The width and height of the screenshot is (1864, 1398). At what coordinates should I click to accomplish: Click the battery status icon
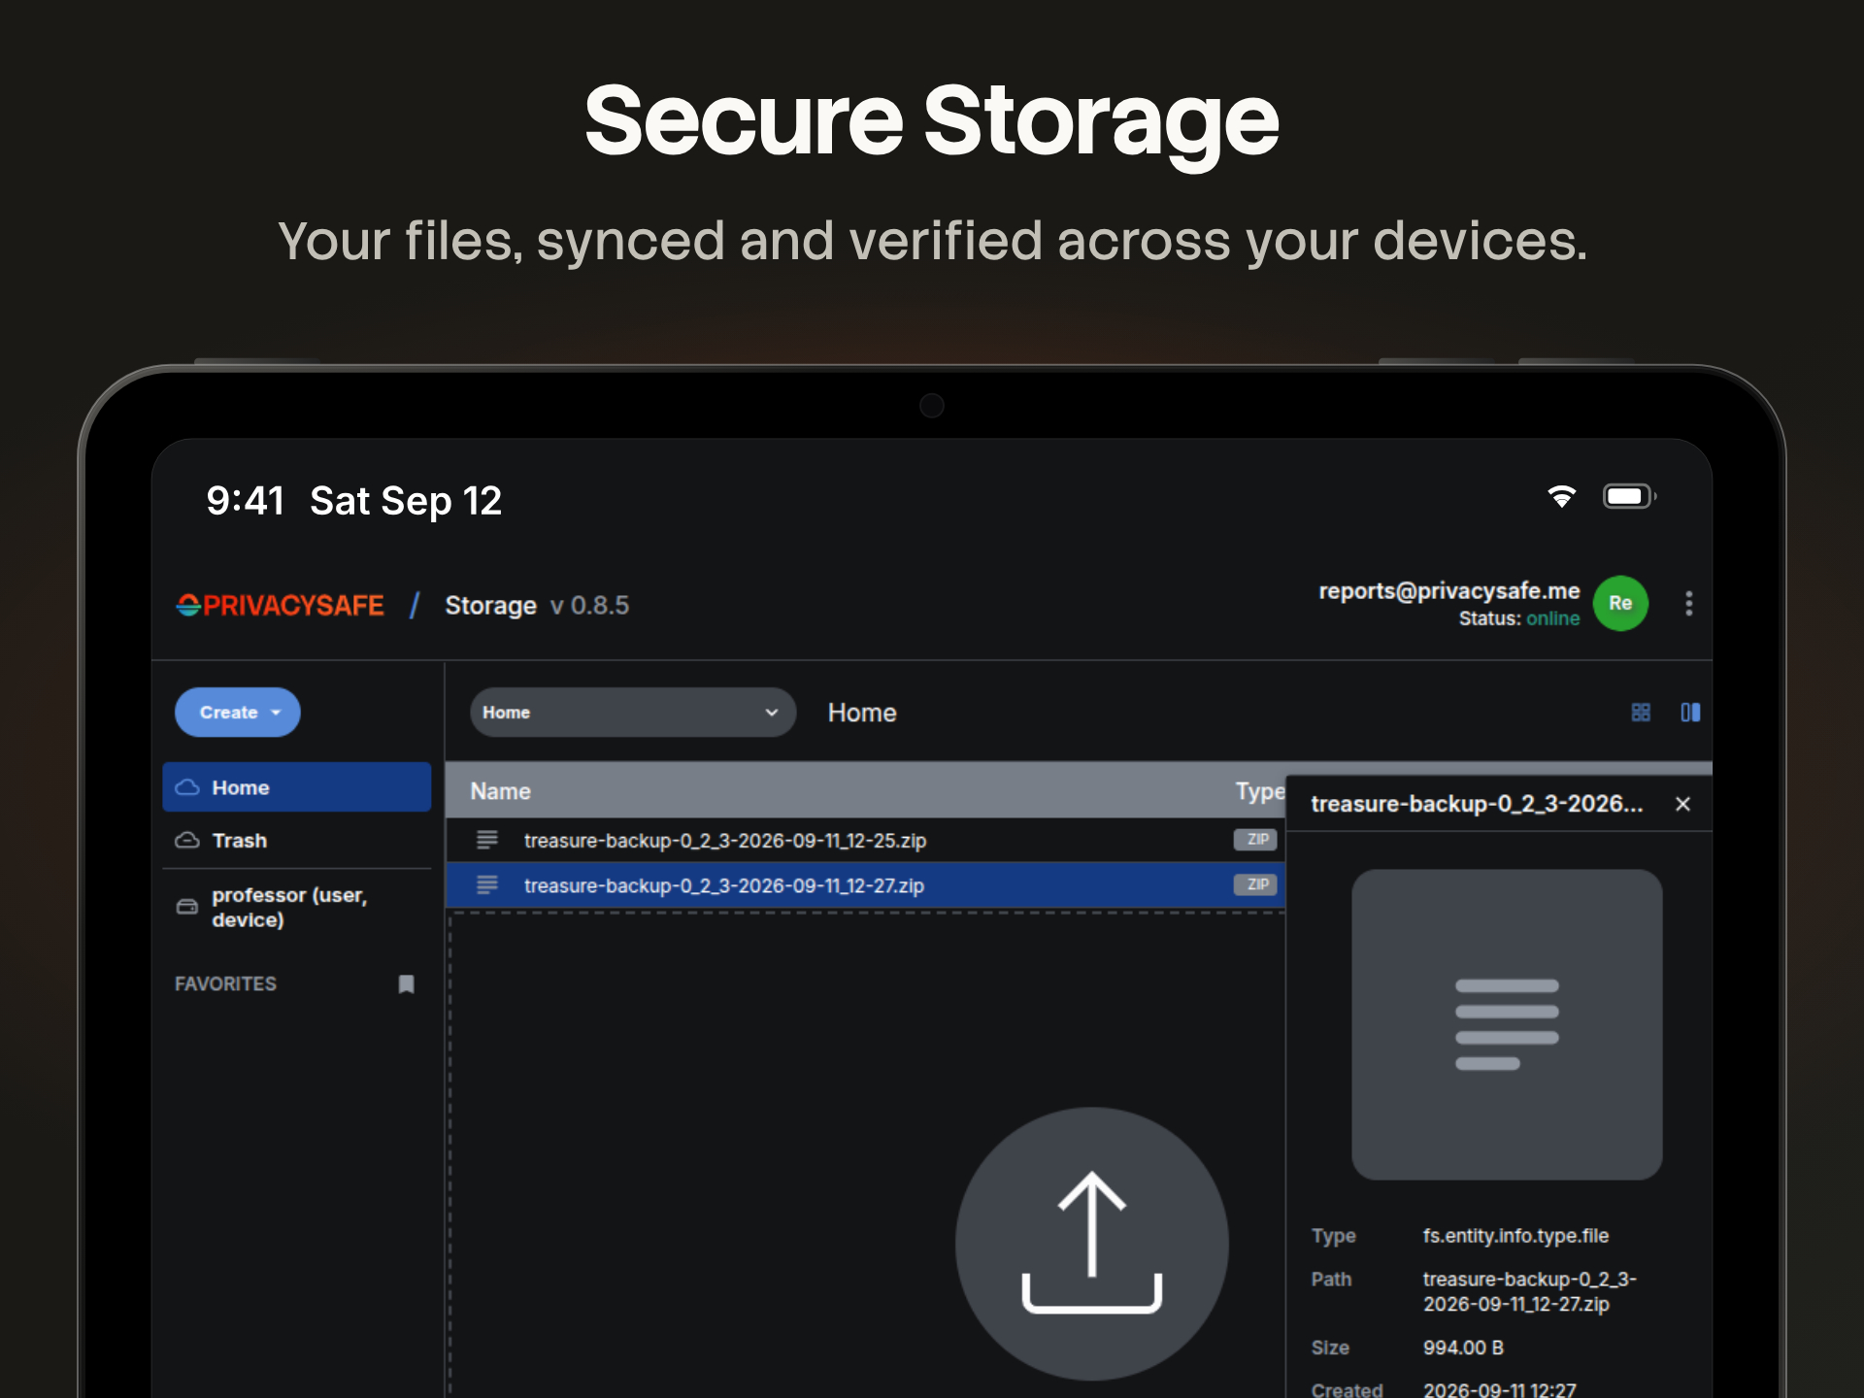[x=1629, y=496]
